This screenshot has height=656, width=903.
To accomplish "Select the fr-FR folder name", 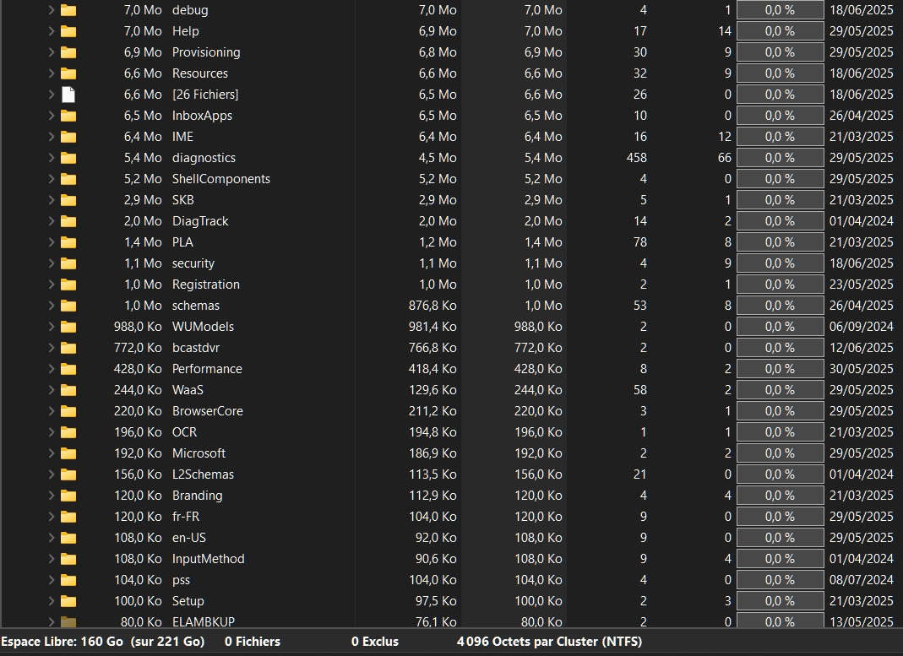I will [186, 516].
